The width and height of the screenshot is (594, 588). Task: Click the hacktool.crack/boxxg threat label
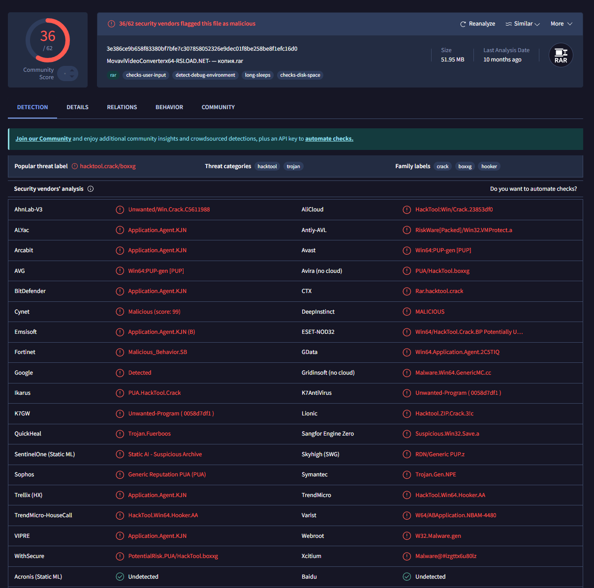click(x=108, y=166)
